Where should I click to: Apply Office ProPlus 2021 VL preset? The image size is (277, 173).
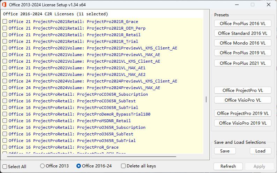pyautogui.click(x=242, y=63)
